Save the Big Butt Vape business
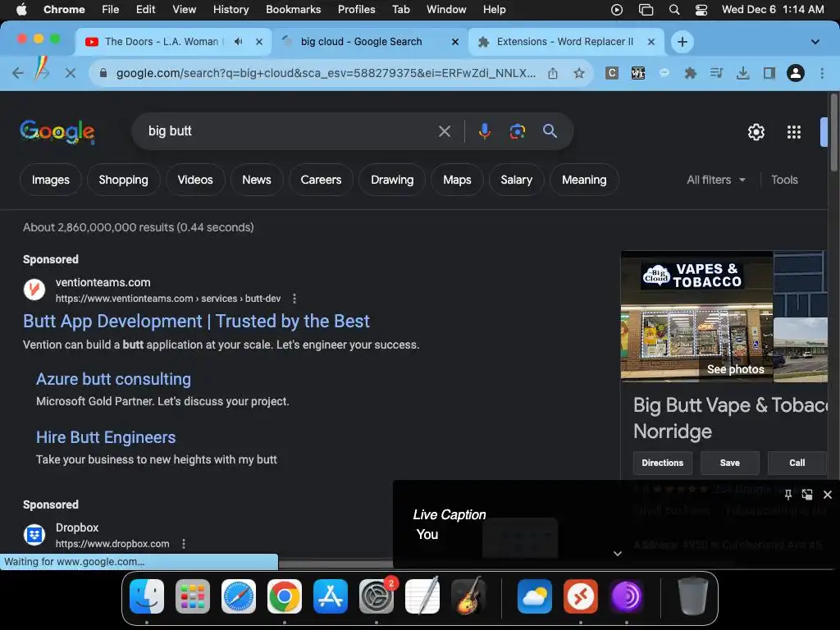 (729, 463)
